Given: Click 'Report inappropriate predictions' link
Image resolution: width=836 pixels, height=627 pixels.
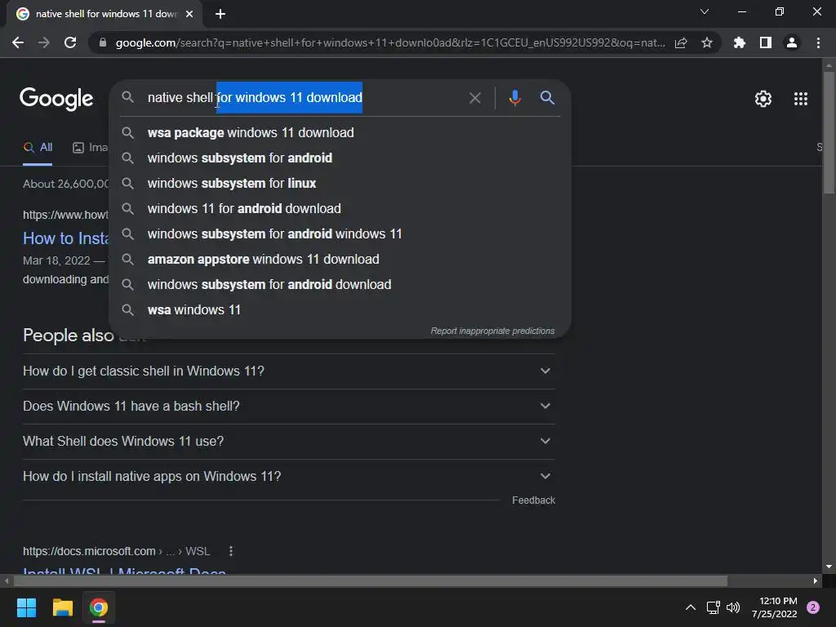Looking at the screenshot, I should pos(492,331).
